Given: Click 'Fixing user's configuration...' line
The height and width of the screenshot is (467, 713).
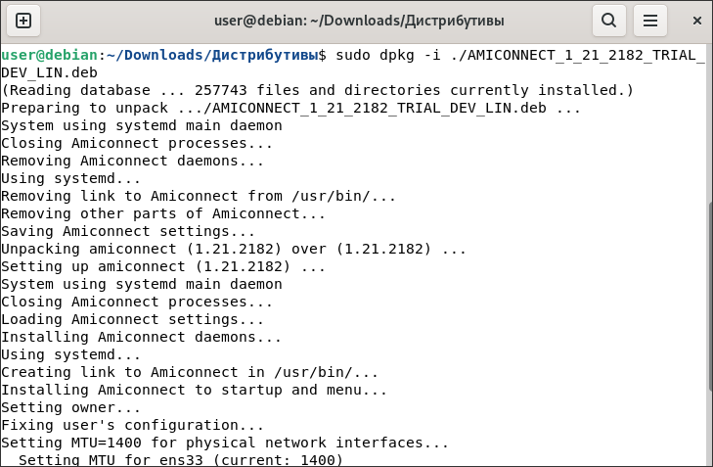Looking at the screenshot, I should tap(132, 425).
